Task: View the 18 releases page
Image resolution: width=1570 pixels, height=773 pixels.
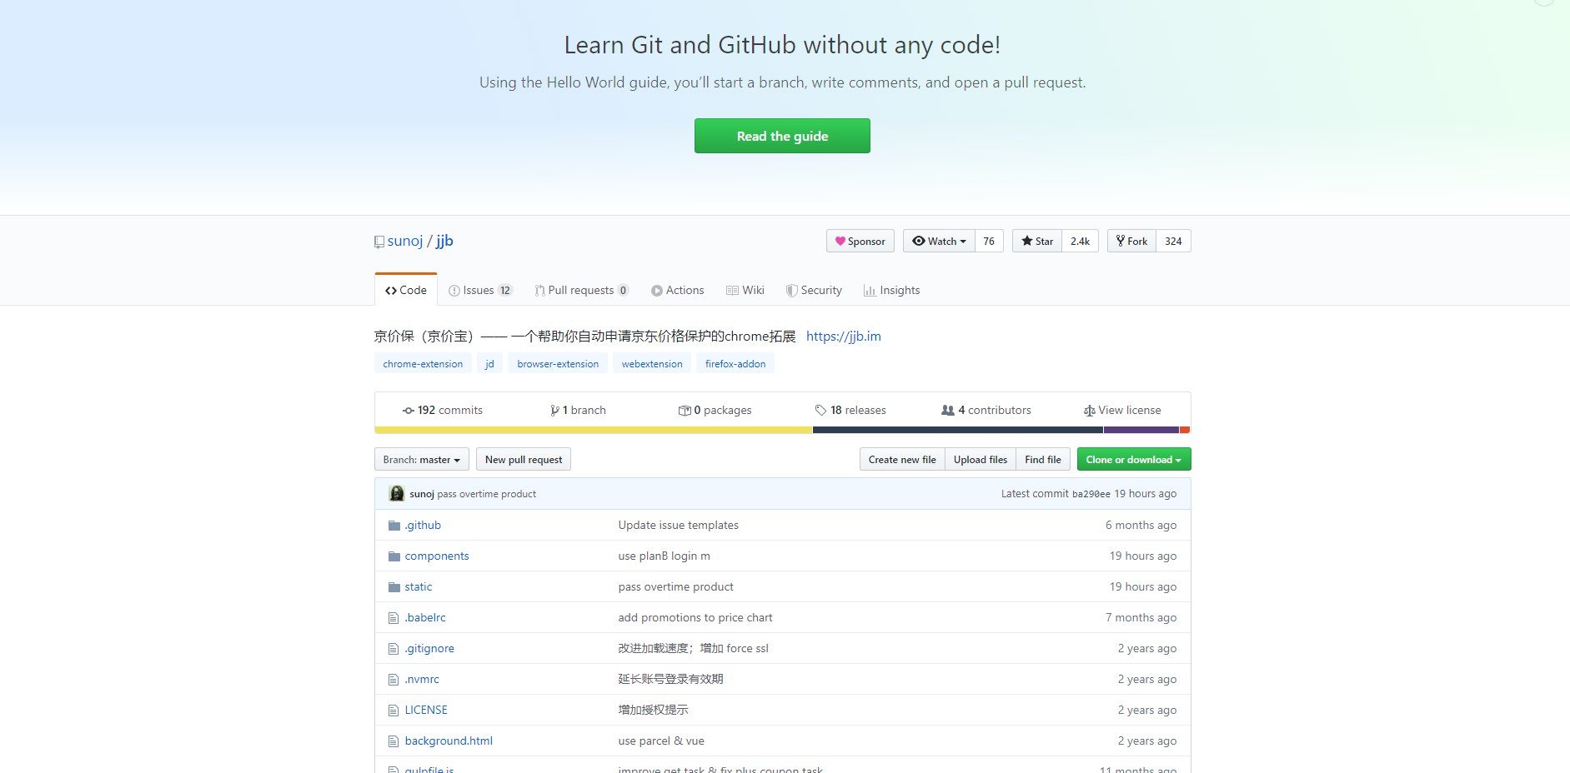Action: 850,410
